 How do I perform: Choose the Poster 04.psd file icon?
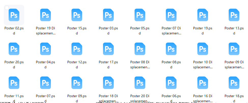pos(45,49)
